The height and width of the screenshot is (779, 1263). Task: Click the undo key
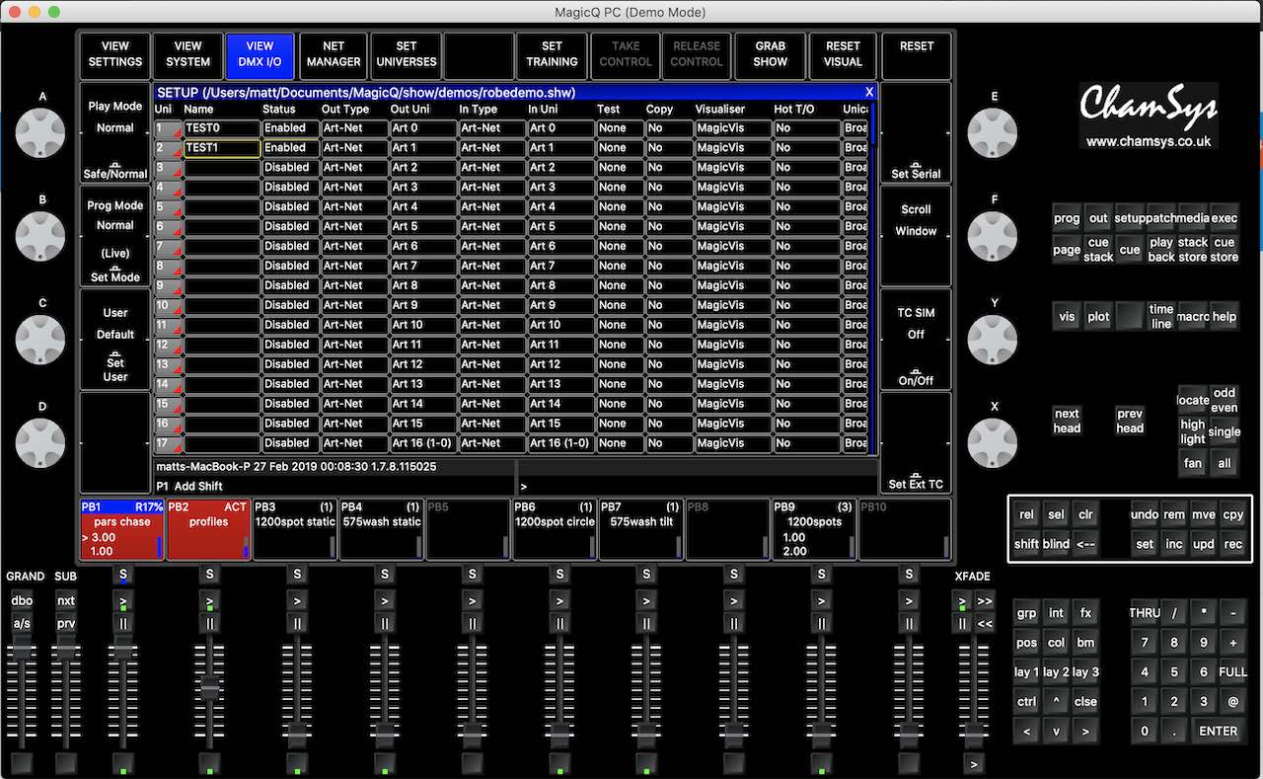coord(1145,514)
